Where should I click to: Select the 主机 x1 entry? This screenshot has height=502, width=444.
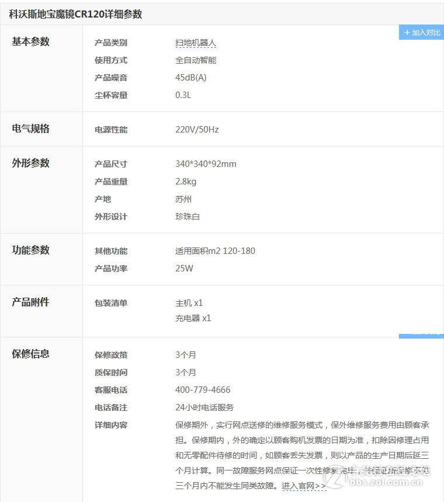[x=189, y=303]
